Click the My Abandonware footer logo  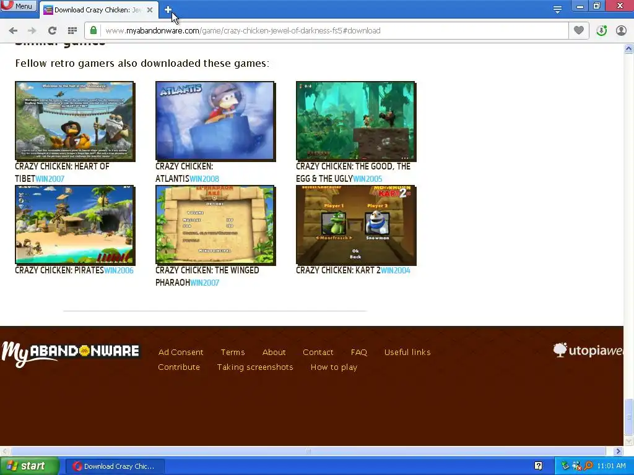coord(71,353)
